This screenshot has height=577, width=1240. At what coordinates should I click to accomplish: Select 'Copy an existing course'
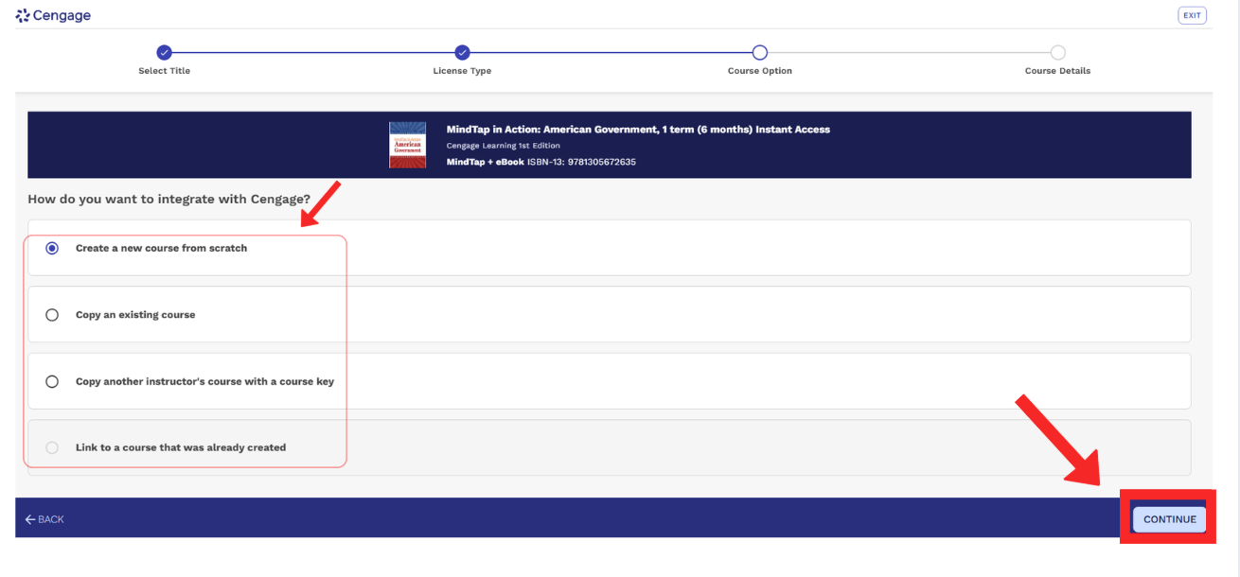(52, 314)
